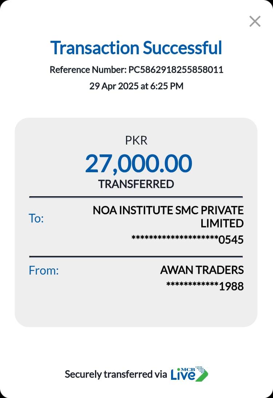Click the divider line above the To section
The height and width of the screenshot is (398, 273).
[x=136, y=197]
